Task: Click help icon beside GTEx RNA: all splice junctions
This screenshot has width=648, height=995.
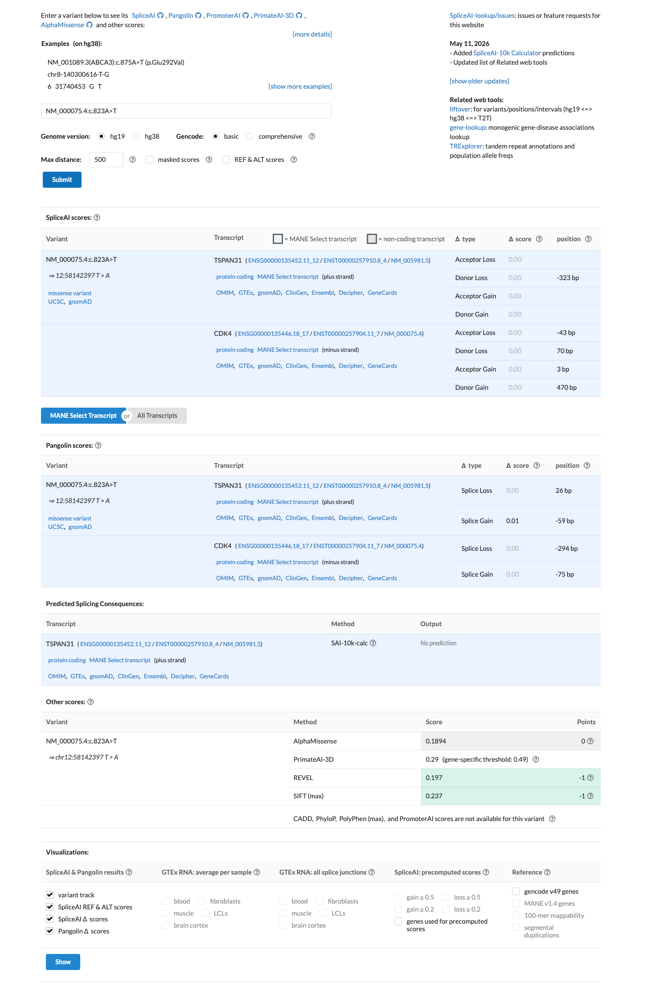Action: pyautogui.click(x=371, y=872)
